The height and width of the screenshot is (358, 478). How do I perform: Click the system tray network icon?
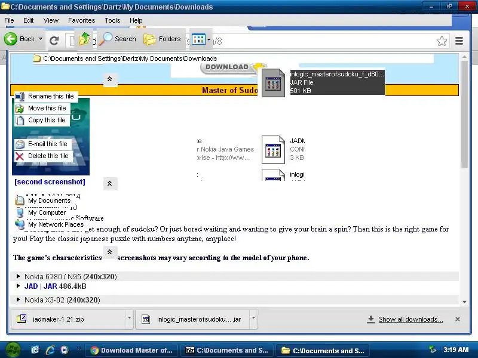coord(432,350)
